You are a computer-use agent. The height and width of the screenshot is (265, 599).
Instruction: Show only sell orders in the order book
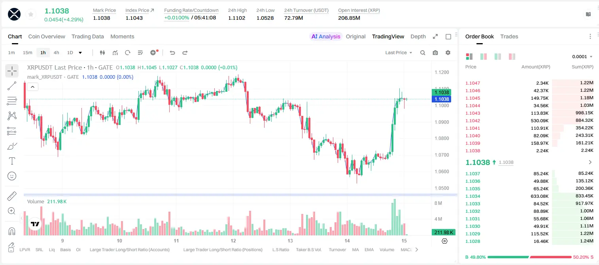[512, 57]
